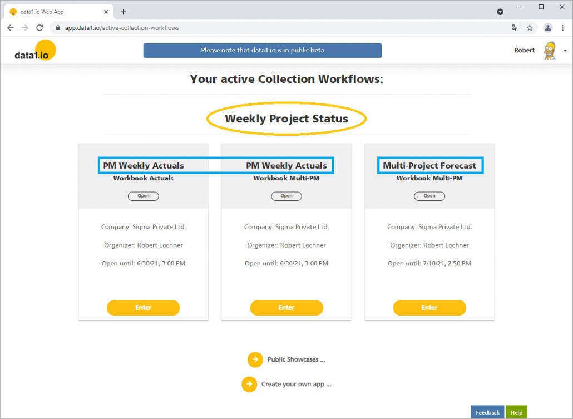This screenshot has width=573, height=419.
Task: Open the Create your own app link
Action: (x=296, y=384)
